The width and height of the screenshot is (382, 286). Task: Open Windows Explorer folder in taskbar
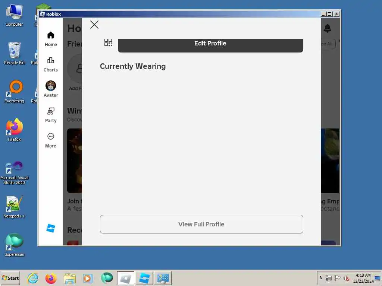pos(70,278)
